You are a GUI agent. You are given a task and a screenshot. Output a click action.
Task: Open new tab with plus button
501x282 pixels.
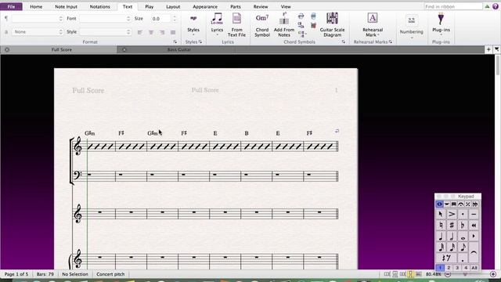488,49
